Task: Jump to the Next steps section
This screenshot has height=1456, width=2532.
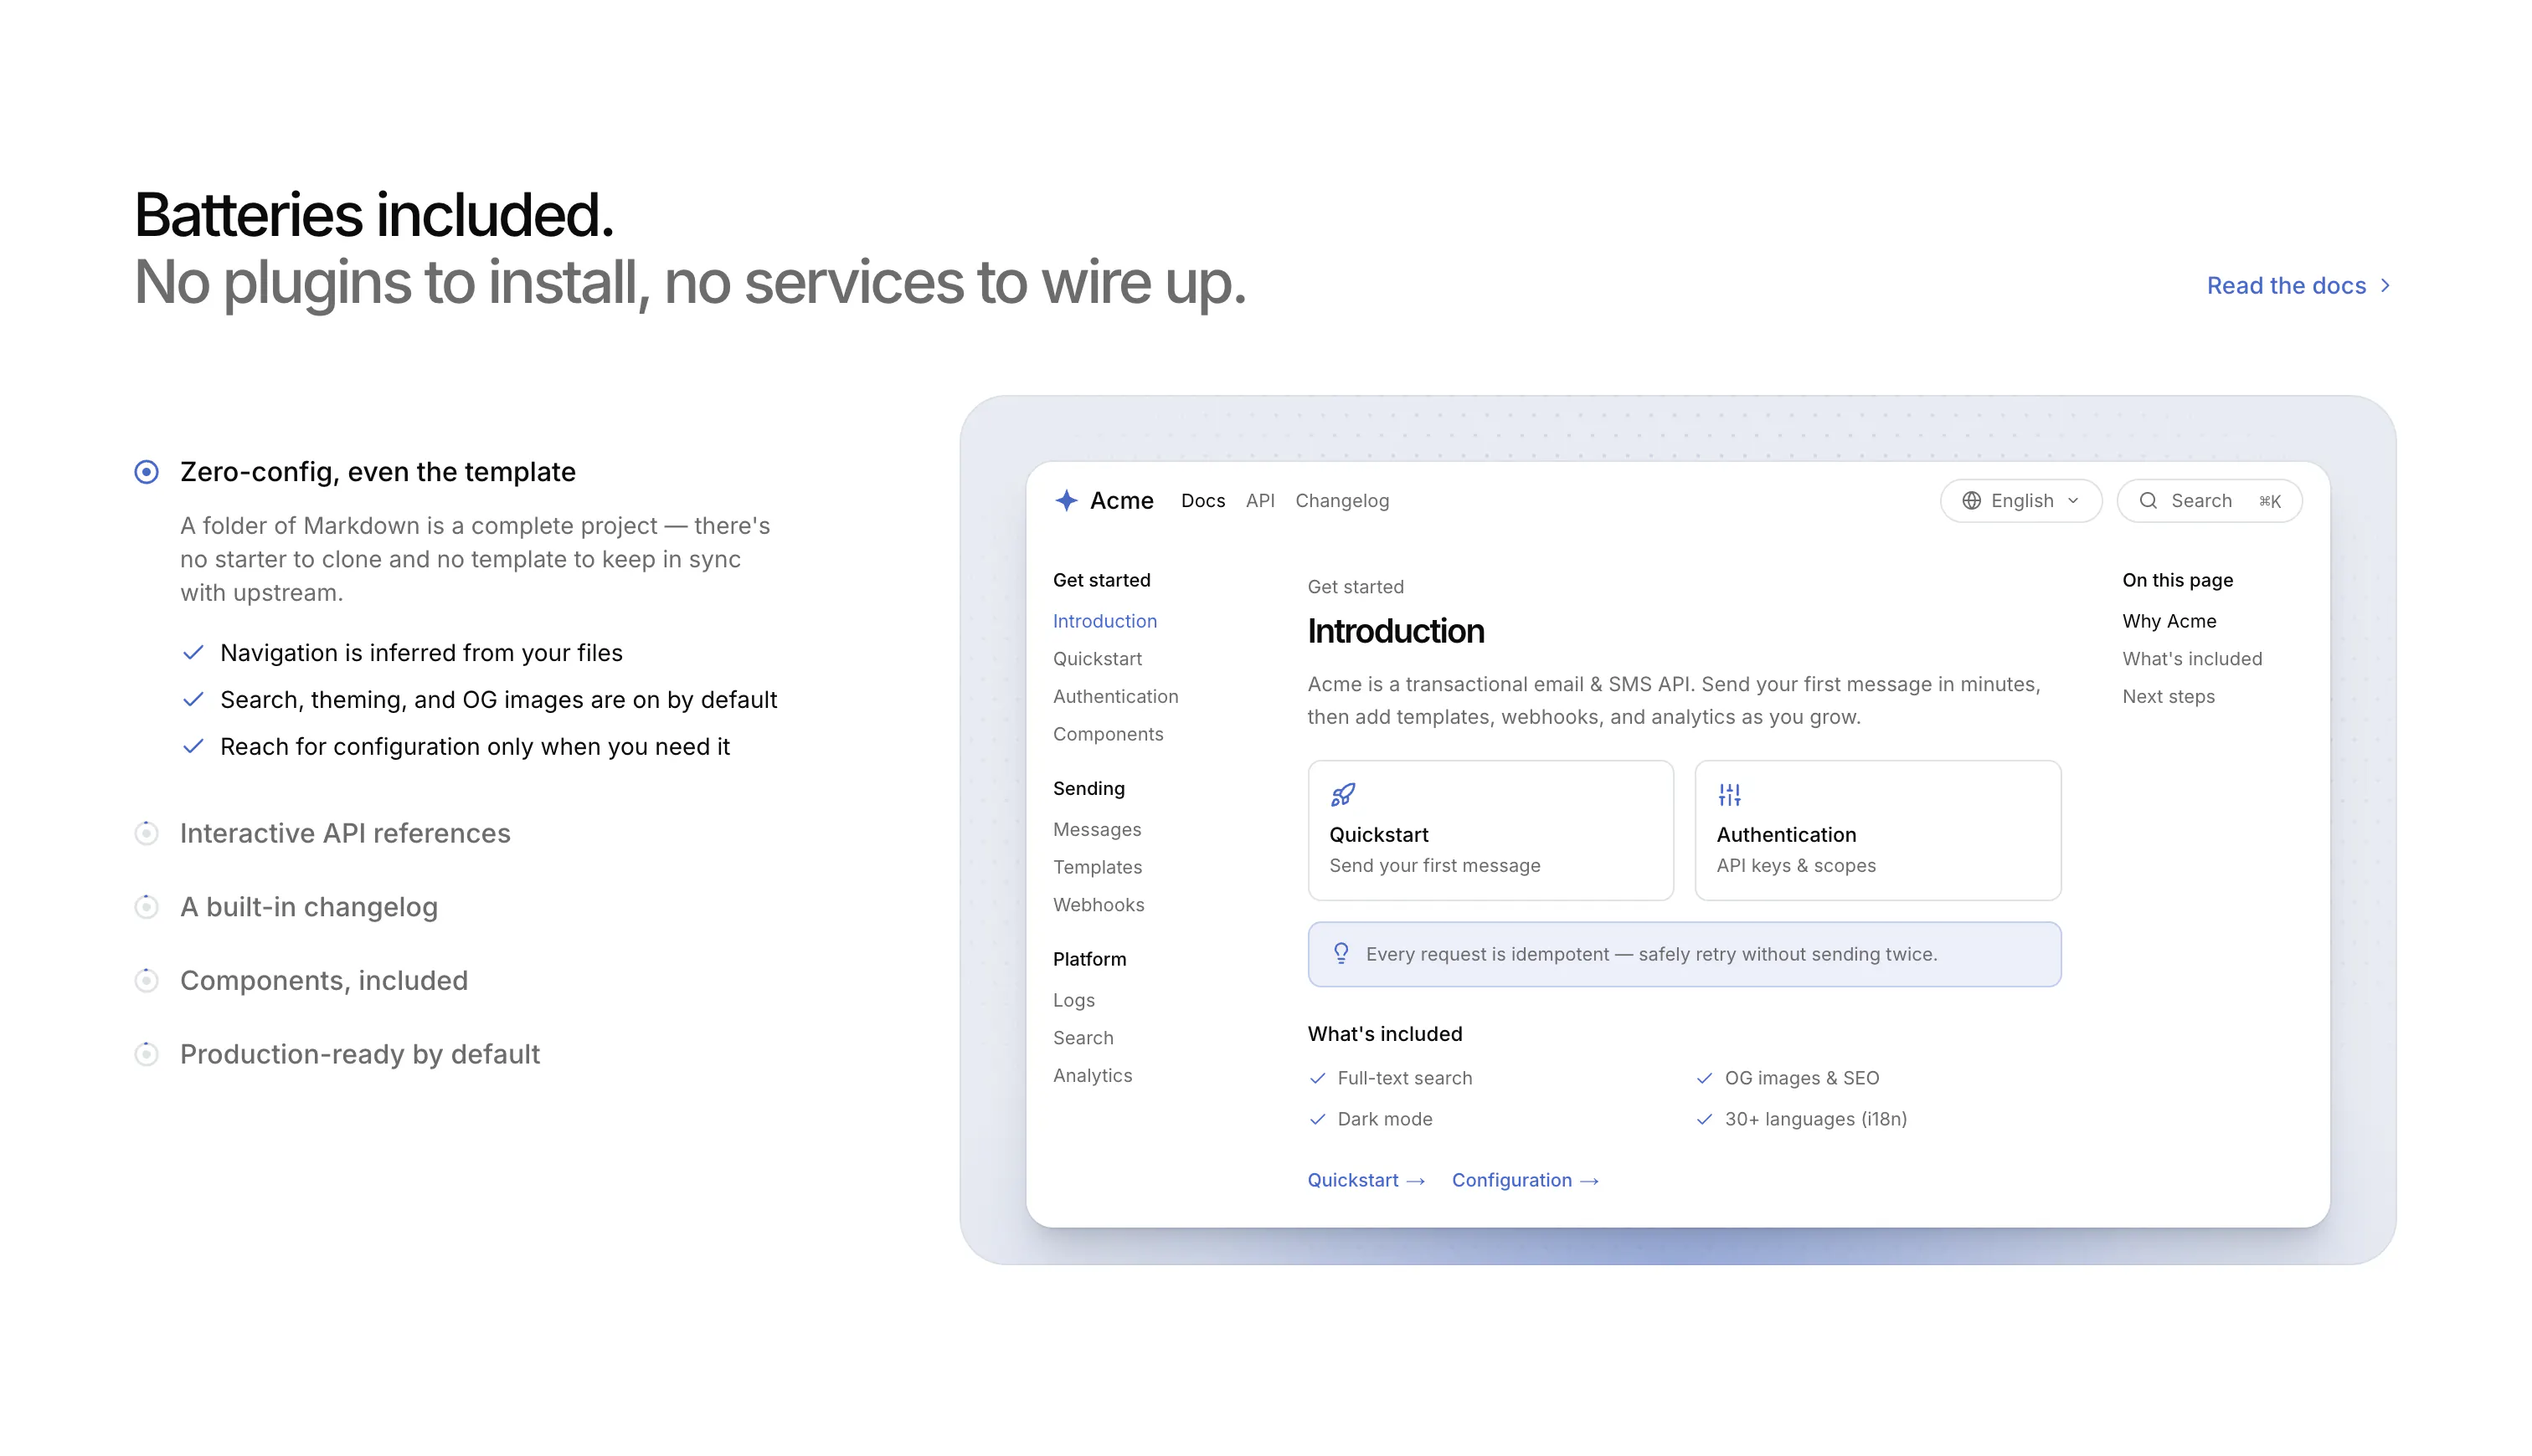Action: (x=2168, y=696)
